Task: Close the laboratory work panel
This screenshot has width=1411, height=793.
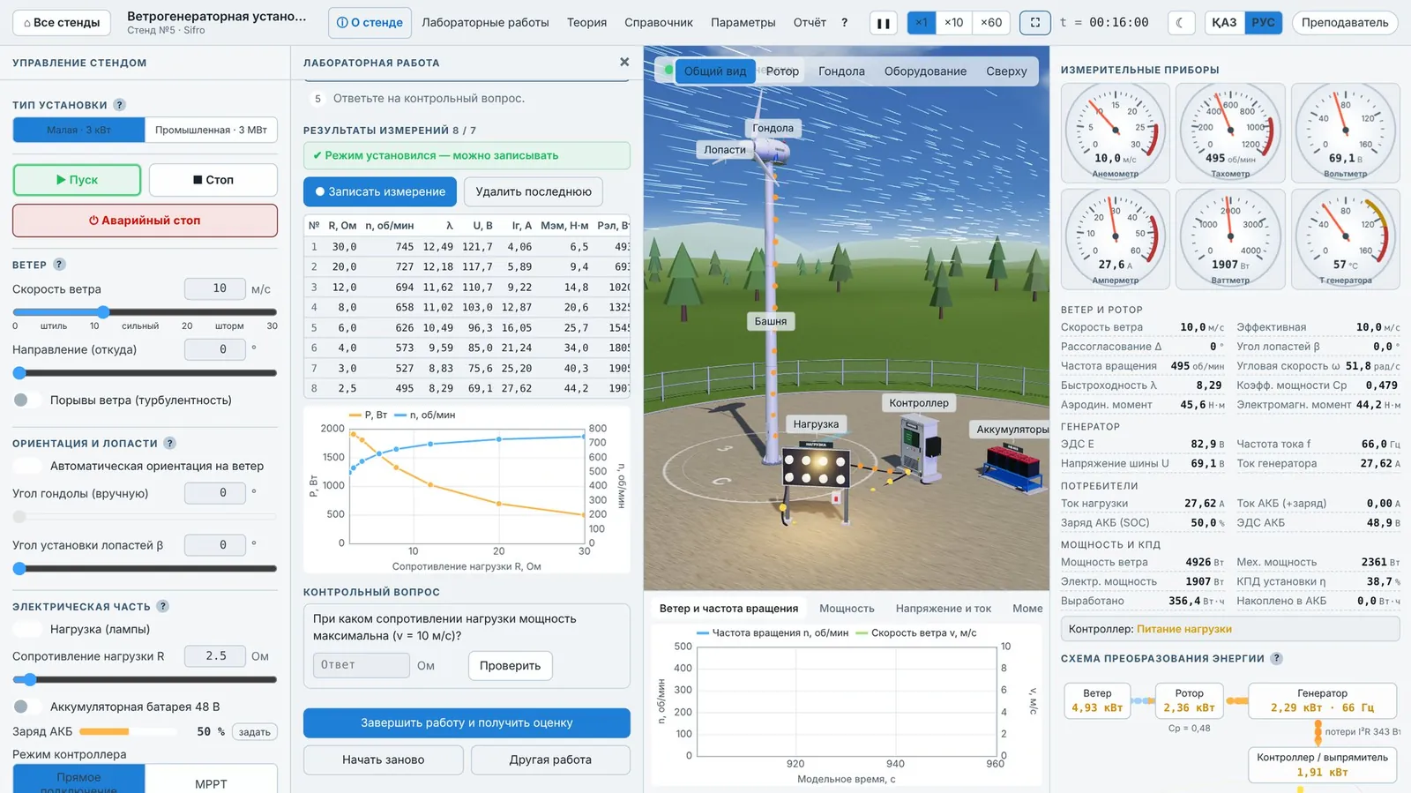Action: 624,62
